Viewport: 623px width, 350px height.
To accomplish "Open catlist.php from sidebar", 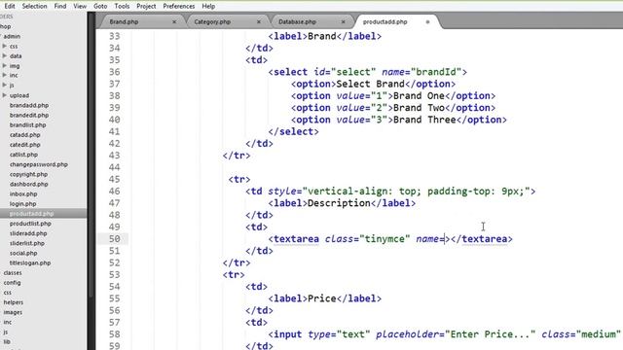I will pos(23,155).
